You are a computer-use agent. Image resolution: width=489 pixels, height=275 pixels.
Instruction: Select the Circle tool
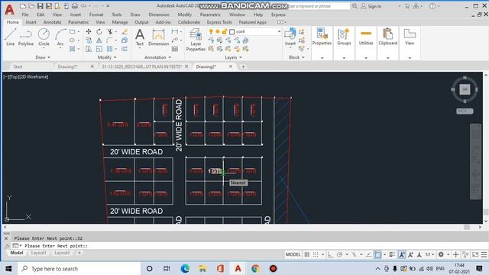[44, 37]
